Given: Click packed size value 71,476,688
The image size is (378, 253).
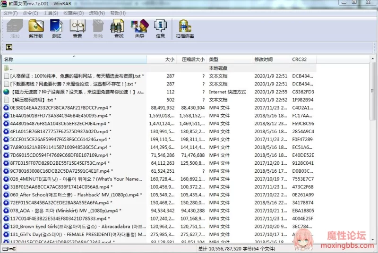Looking at the screenshot, I should [193, 155].
